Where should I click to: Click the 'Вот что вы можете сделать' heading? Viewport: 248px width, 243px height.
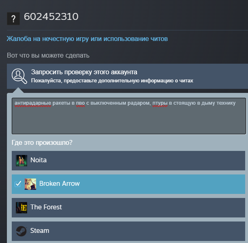[x=48, y=56]
